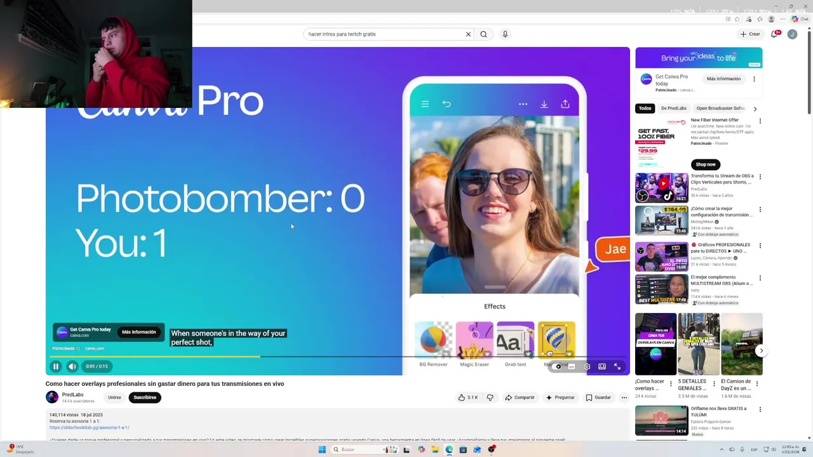The image size is (813, 457).
Task: Open options for Cómo crear la mejor configuración
Action: tap(760, 209)
